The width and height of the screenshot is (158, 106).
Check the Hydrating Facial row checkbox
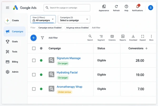pyautogui.click(x=34, y=75)
